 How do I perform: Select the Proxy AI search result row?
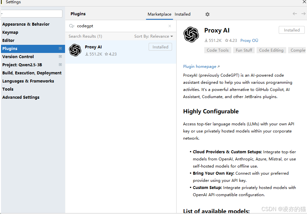coord(121,52)
